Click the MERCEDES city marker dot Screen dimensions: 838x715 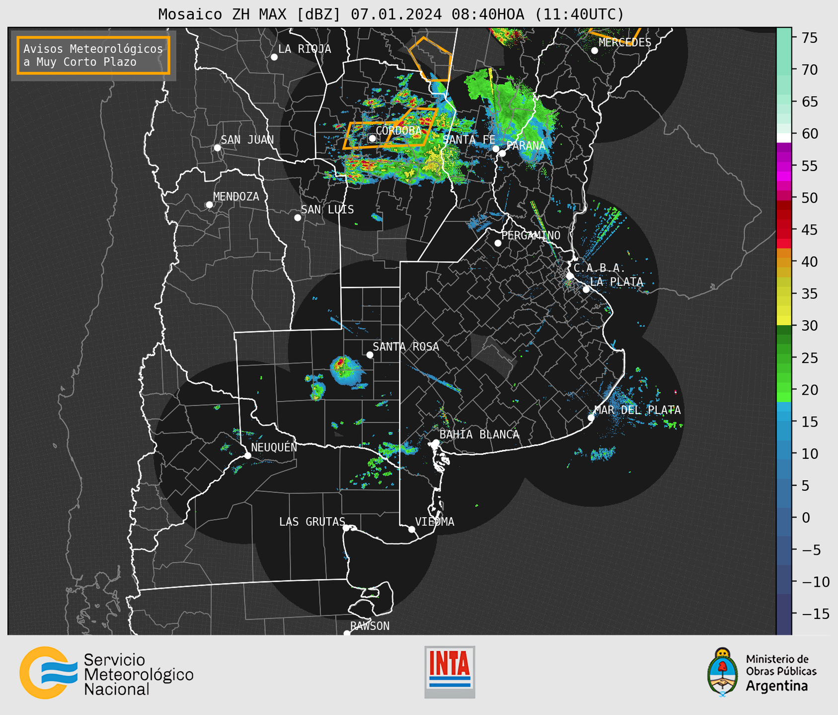coord(595,51)
